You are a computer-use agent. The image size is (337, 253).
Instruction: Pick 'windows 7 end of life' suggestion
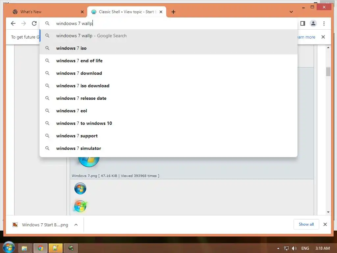pos(168,61)
